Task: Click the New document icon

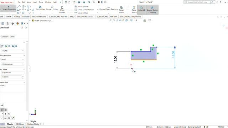Action: (69, 2)
